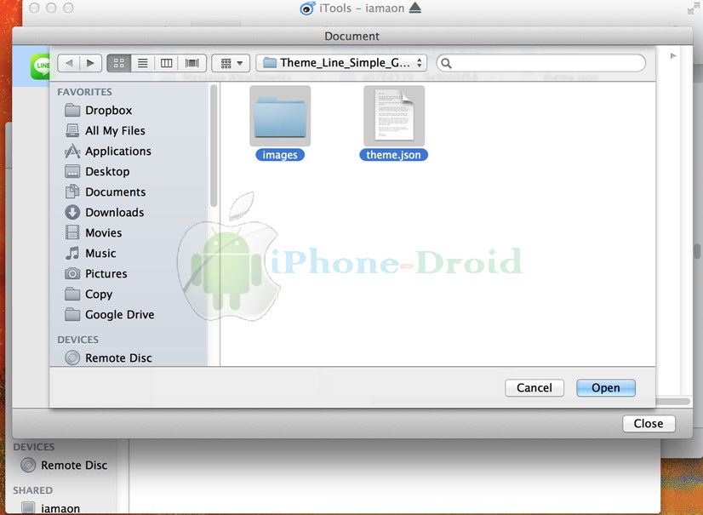The width and height of the screenshot is (703, 515).
Task: Click the Forward navigation arrow
Action: click(x=91, y=63)
